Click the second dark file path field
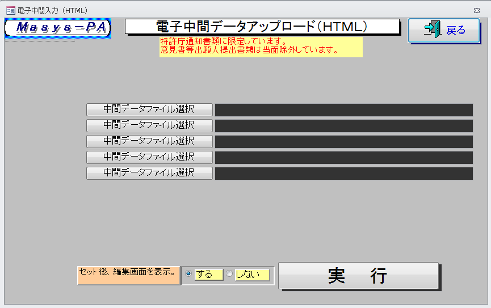This screenshot has height=308, width=491. pos(344,126)
